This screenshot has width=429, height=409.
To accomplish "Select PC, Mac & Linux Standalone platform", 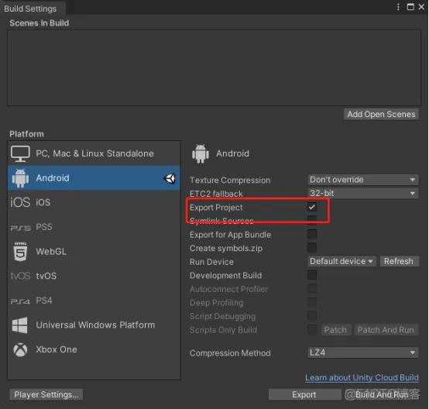I will (94, 153).
